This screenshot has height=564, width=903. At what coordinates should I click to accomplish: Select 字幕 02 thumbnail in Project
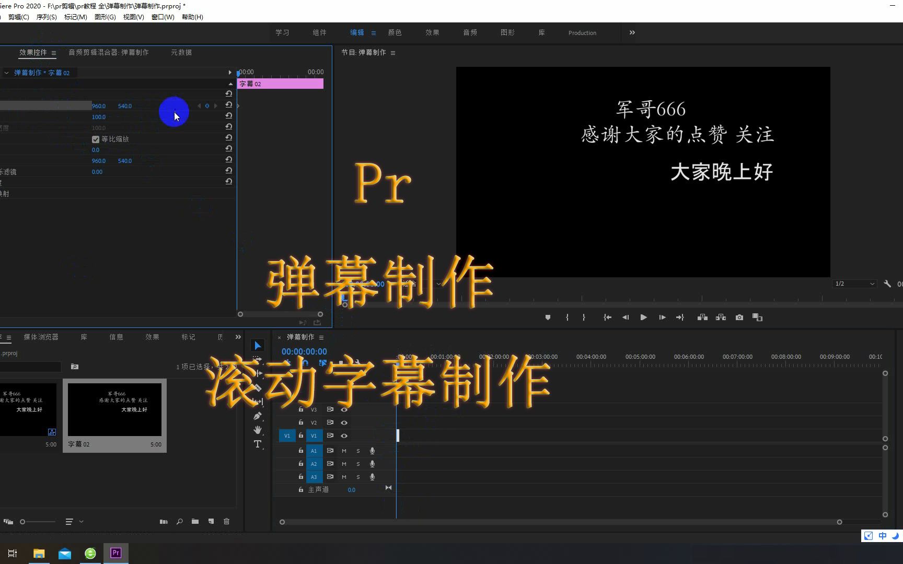(x=114, y=409)
